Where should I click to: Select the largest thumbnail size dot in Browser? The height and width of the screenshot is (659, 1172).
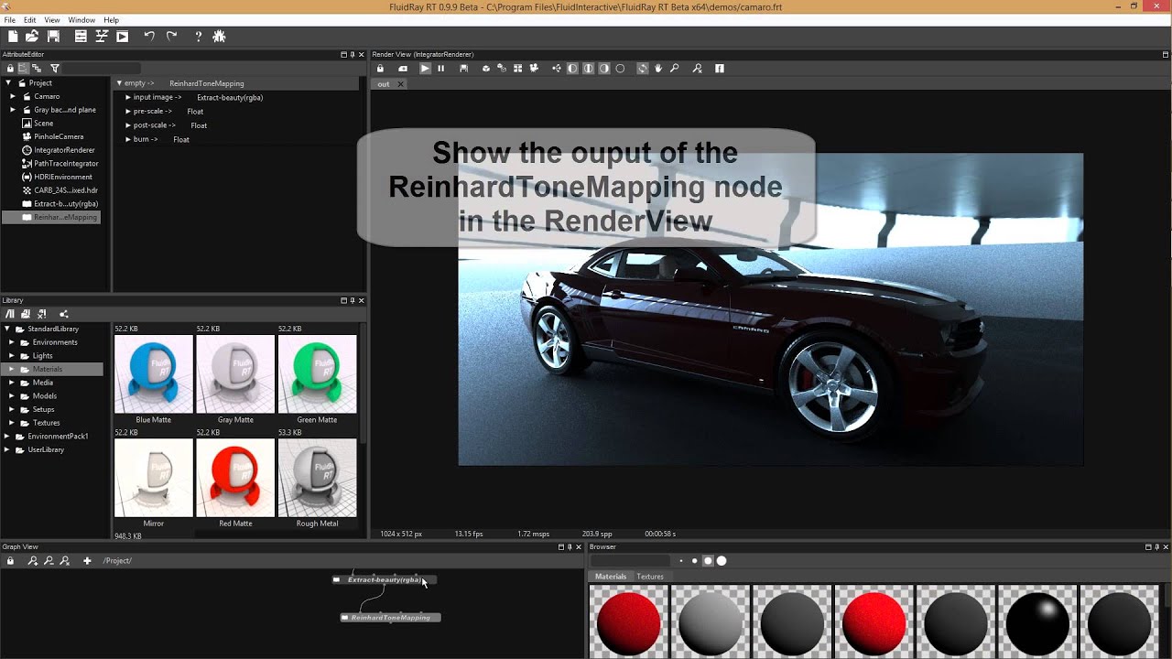tap(722, 561)
